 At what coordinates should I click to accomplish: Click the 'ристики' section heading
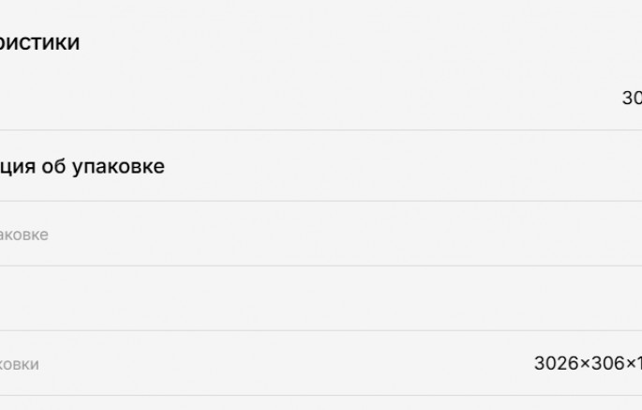[39, 42]
